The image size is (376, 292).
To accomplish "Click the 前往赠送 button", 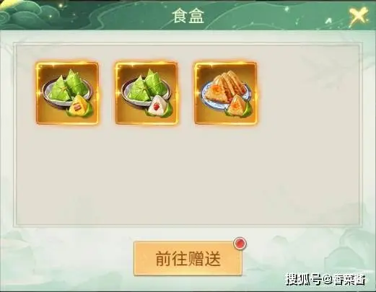I will click(188, 258).
